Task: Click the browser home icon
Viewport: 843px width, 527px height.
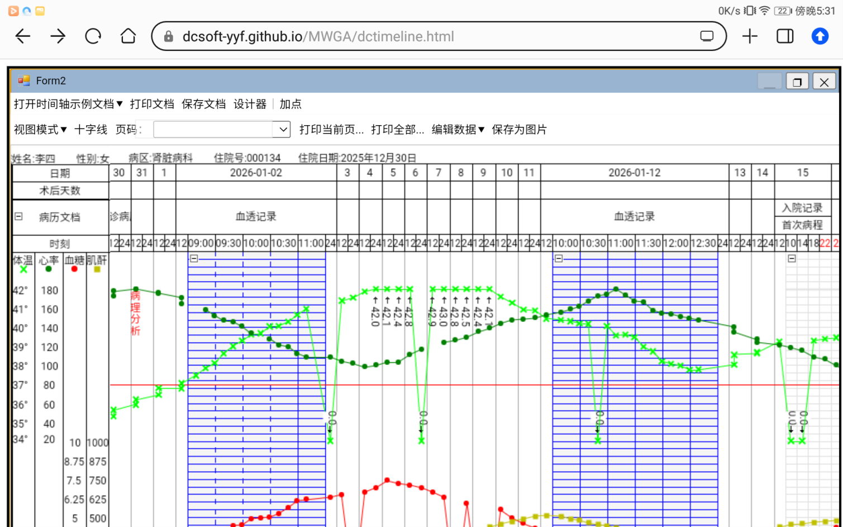Action: (128, 36)
